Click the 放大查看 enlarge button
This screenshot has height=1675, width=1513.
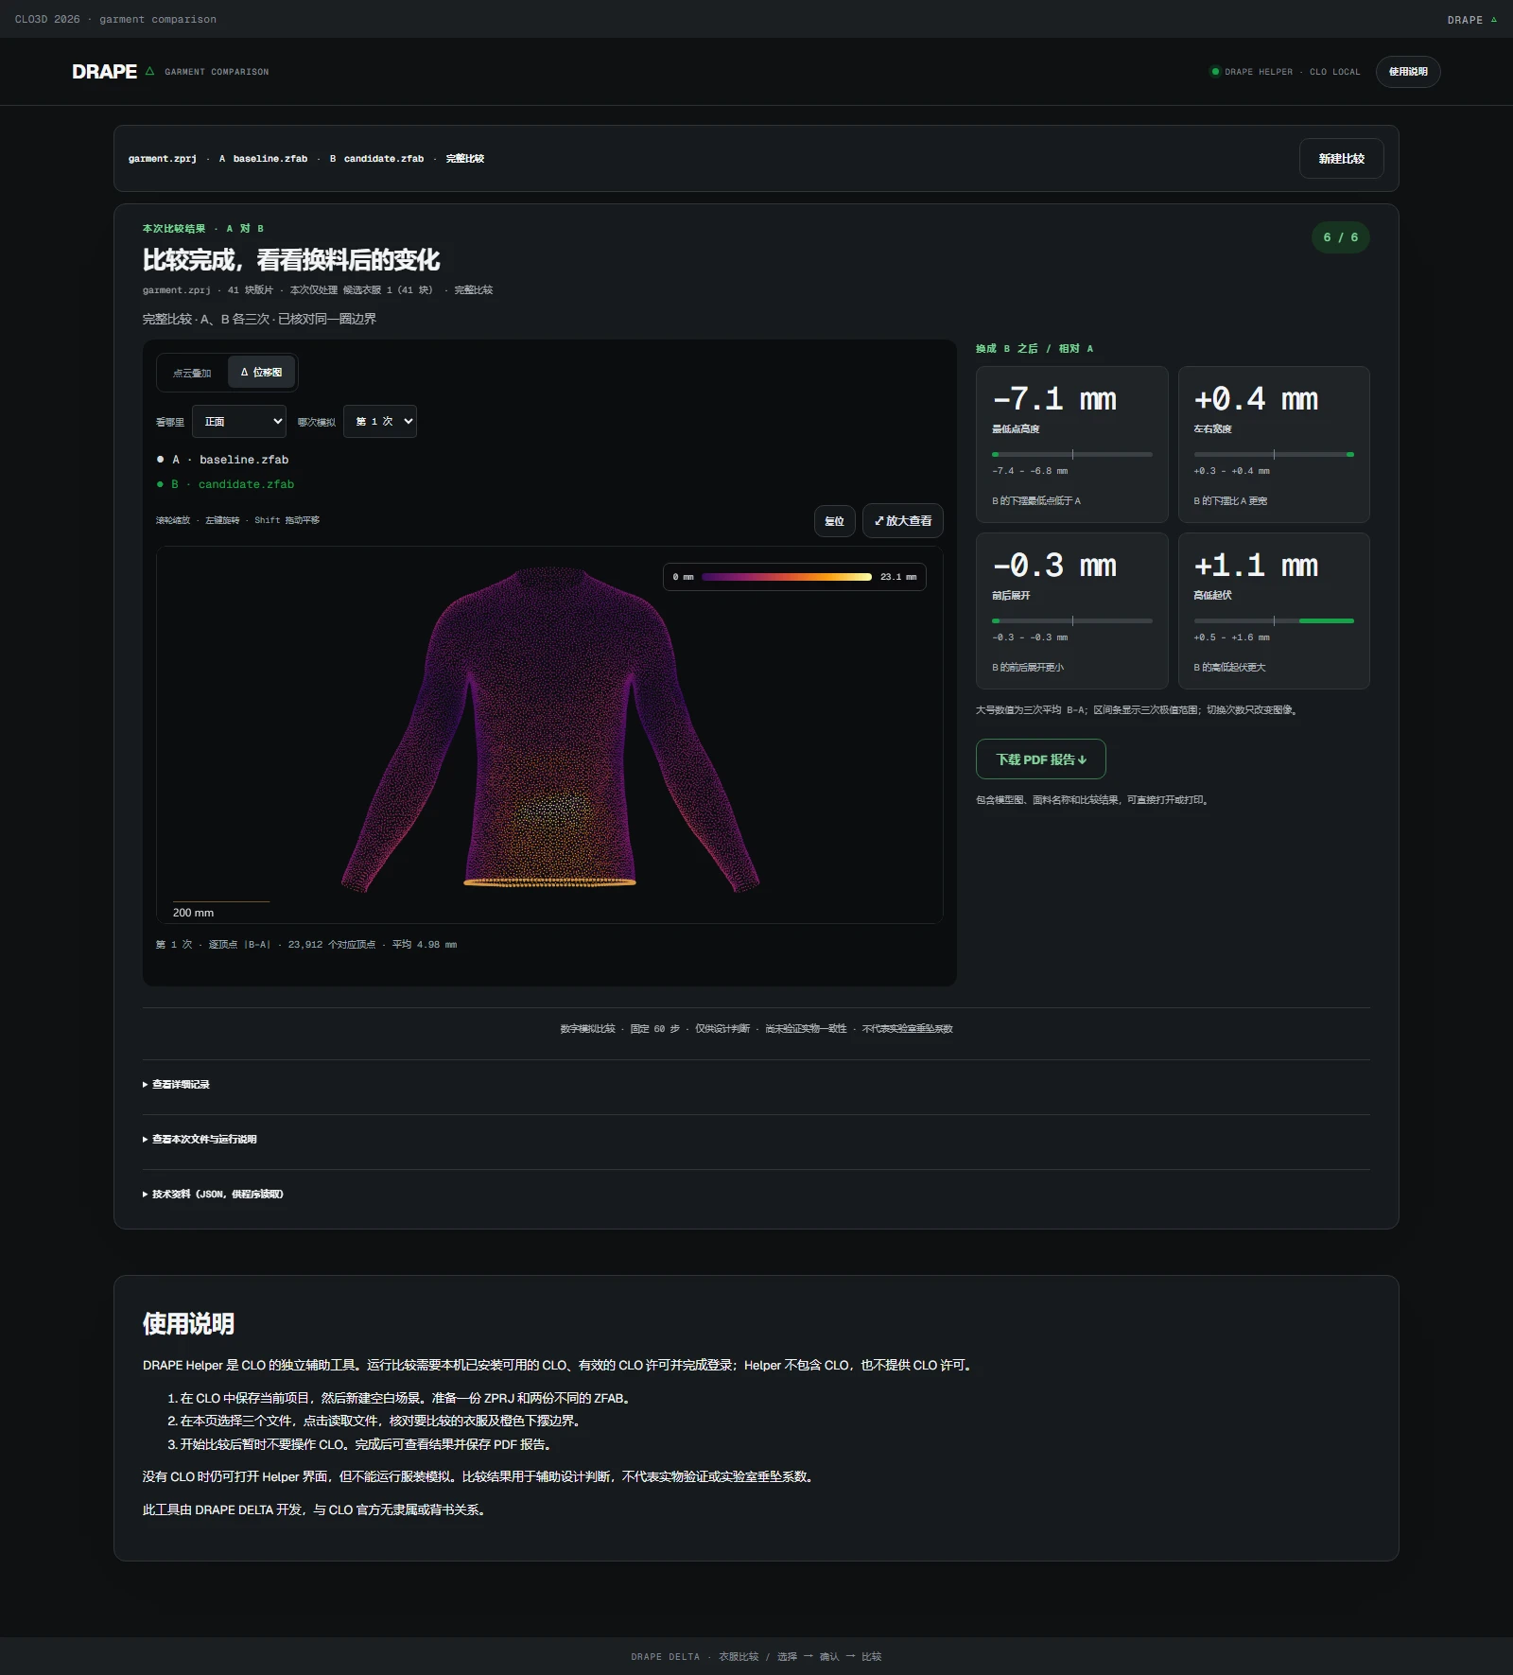[903, 521]
